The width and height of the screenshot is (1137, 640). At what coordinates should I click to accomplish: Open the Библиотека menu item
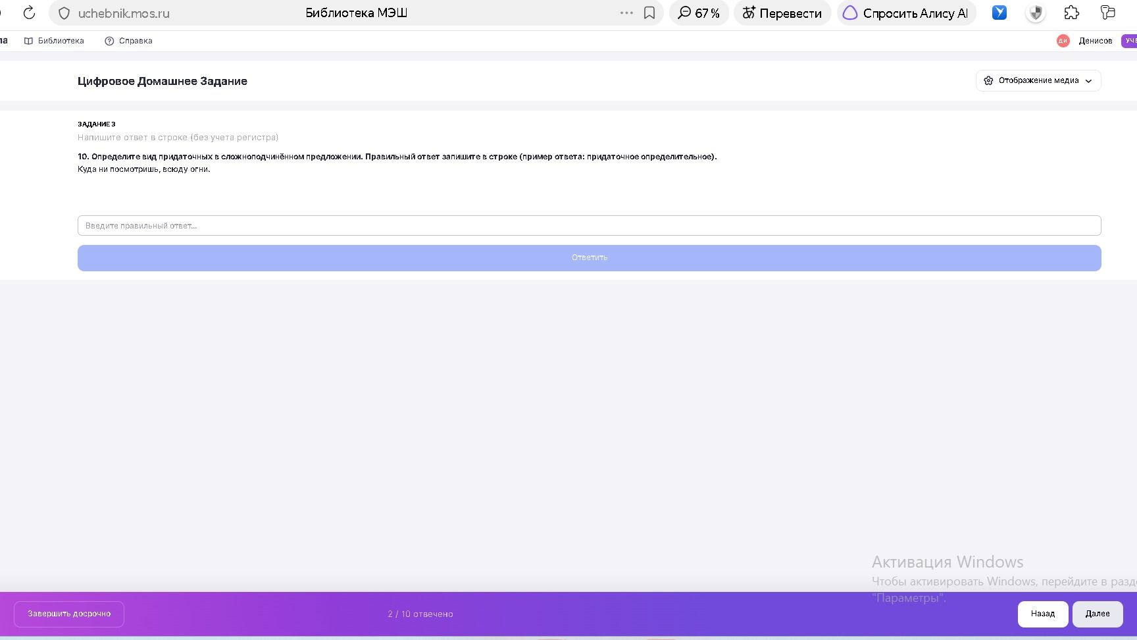[54, 41]
